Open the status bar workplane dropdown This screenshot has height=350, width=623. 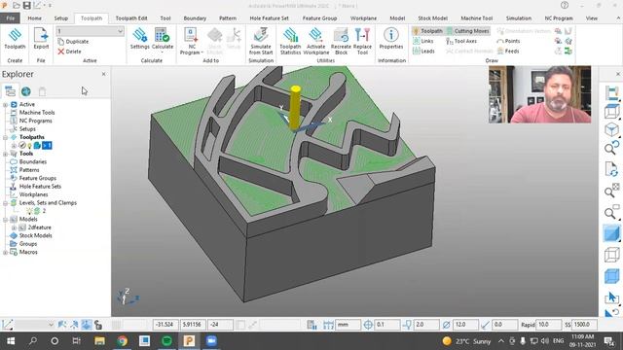click(51, 325)
